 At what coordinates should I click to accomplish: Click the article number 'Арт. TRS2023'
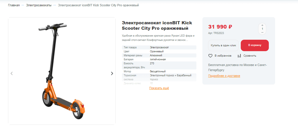pos(216,33)
